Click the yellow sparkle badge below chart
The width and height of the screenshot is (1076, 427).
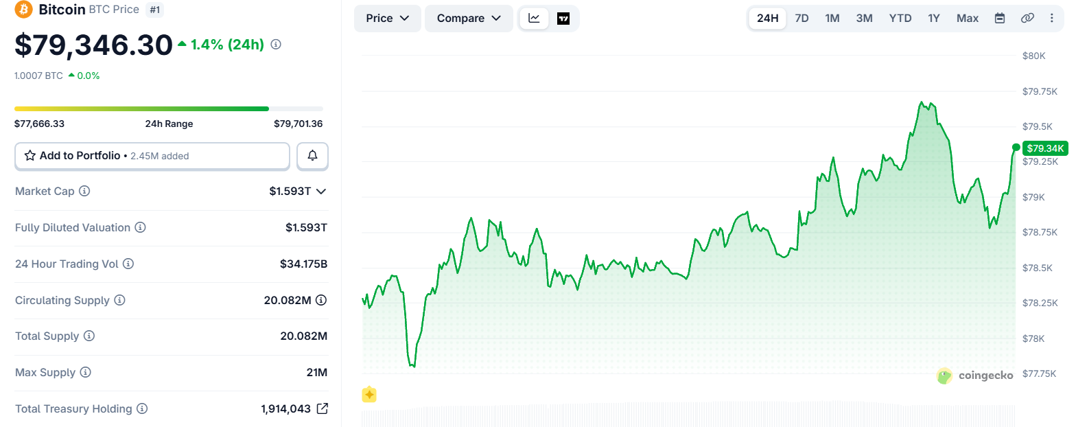tap(369, 395)
